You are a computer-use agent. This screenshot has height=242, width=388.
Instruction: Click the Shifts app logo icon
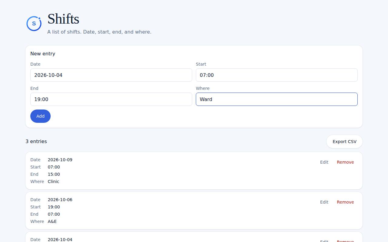34,24
